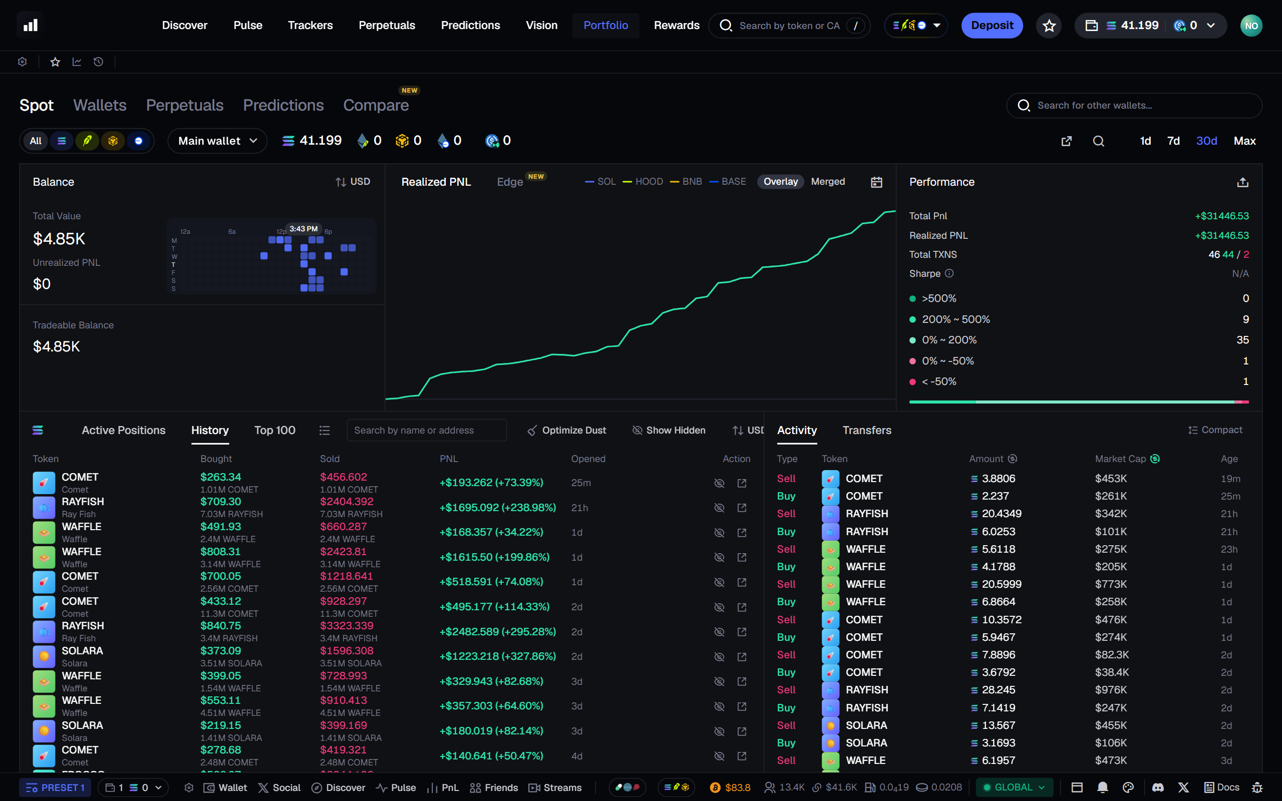The image size is (1282, 801).
Task: Switch chart to Merged mode
Action: pos(828,182)
